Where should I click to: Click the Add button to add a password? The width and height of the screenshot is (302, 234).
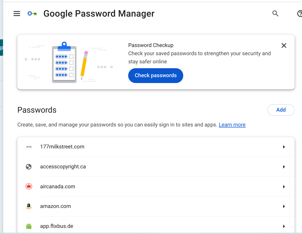[281, 110]
